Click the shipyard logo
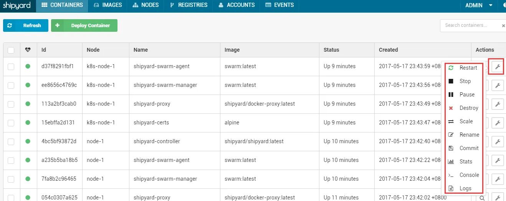This screenshot has height=201, width=506. point(17,5)
